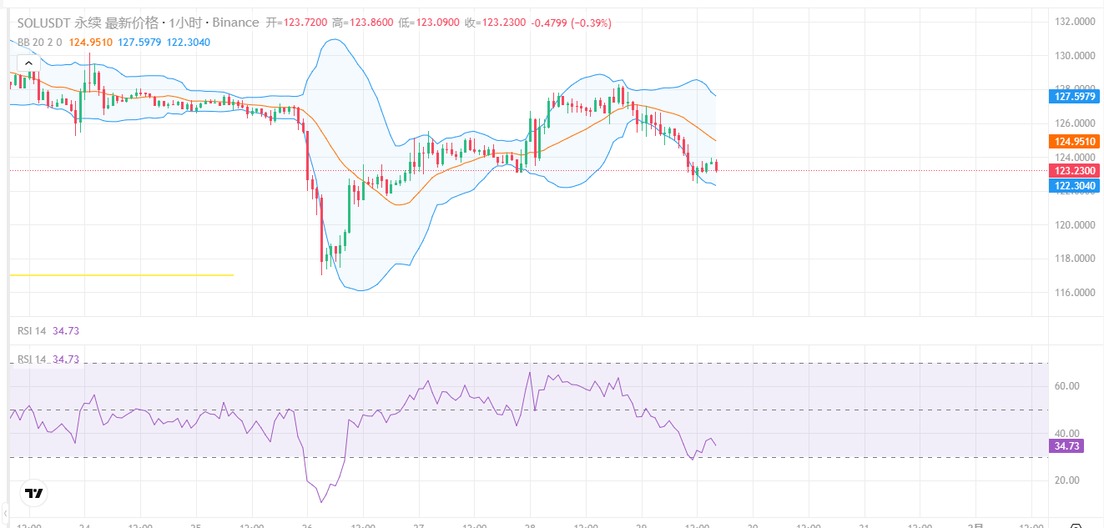
Task: Select the yellow horizontal line drawing
Action: (x=121, y=274)
